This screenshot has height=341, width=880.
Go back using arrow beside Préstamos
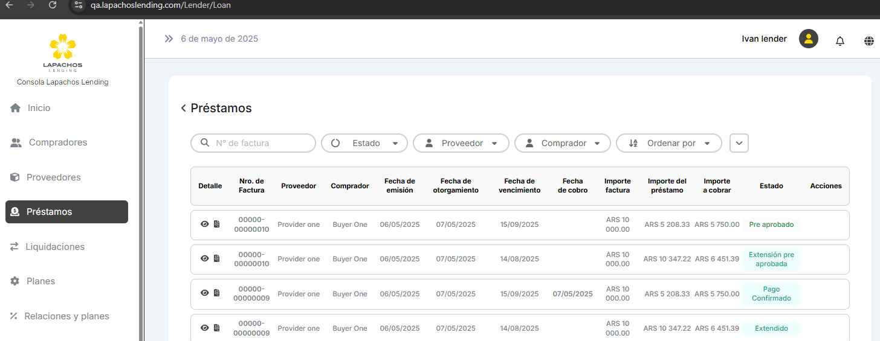pos(183,109)
